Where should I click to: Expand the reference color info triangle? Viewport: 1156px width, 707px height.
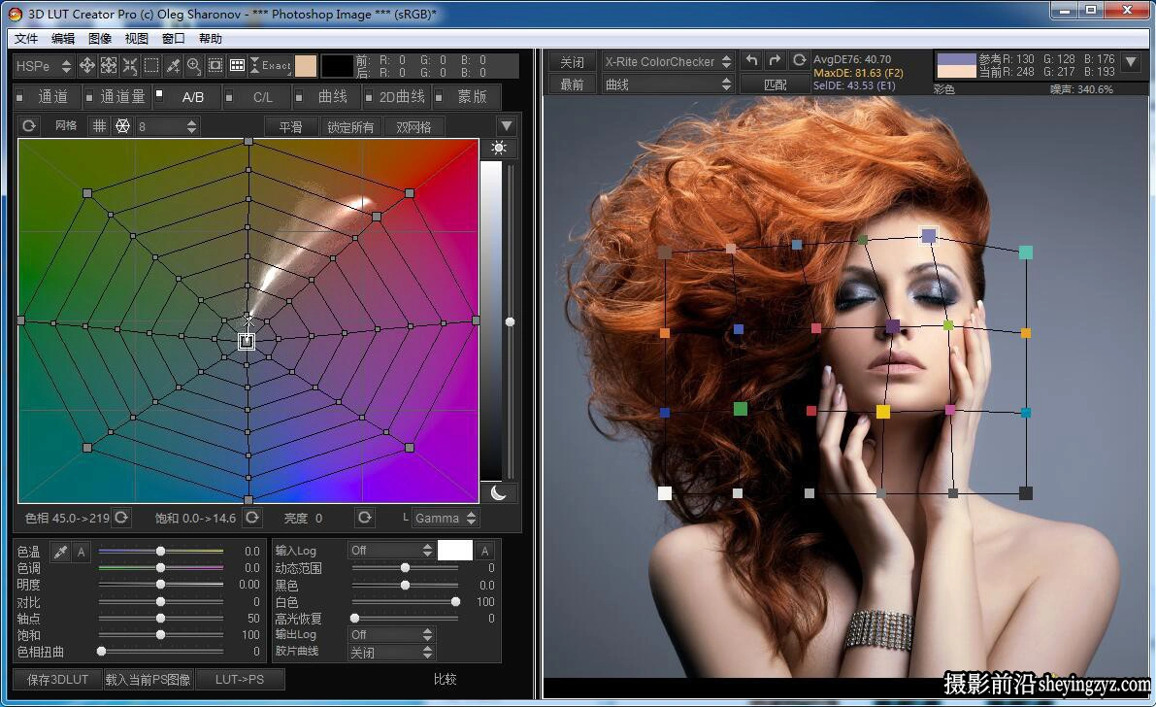pos(1132,61)
